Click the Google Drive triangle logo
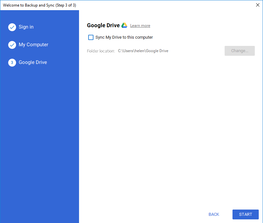The width and height of the screenshot is (263, 223). click(x=124, y=26)
